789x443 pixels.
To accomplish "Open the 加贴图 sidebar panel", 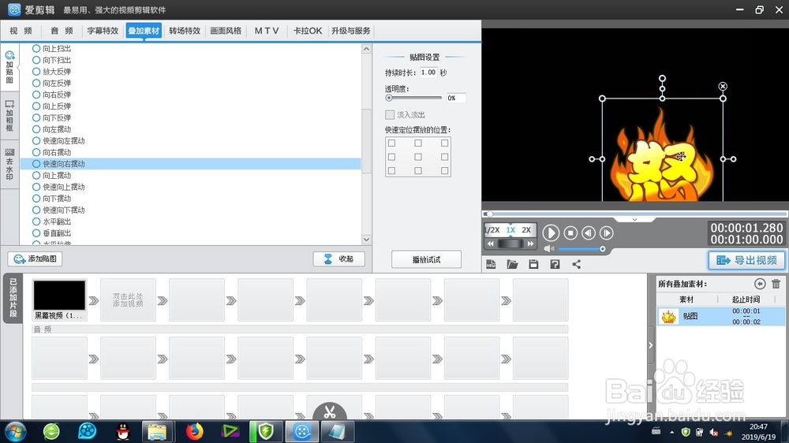I will [9, 67].
